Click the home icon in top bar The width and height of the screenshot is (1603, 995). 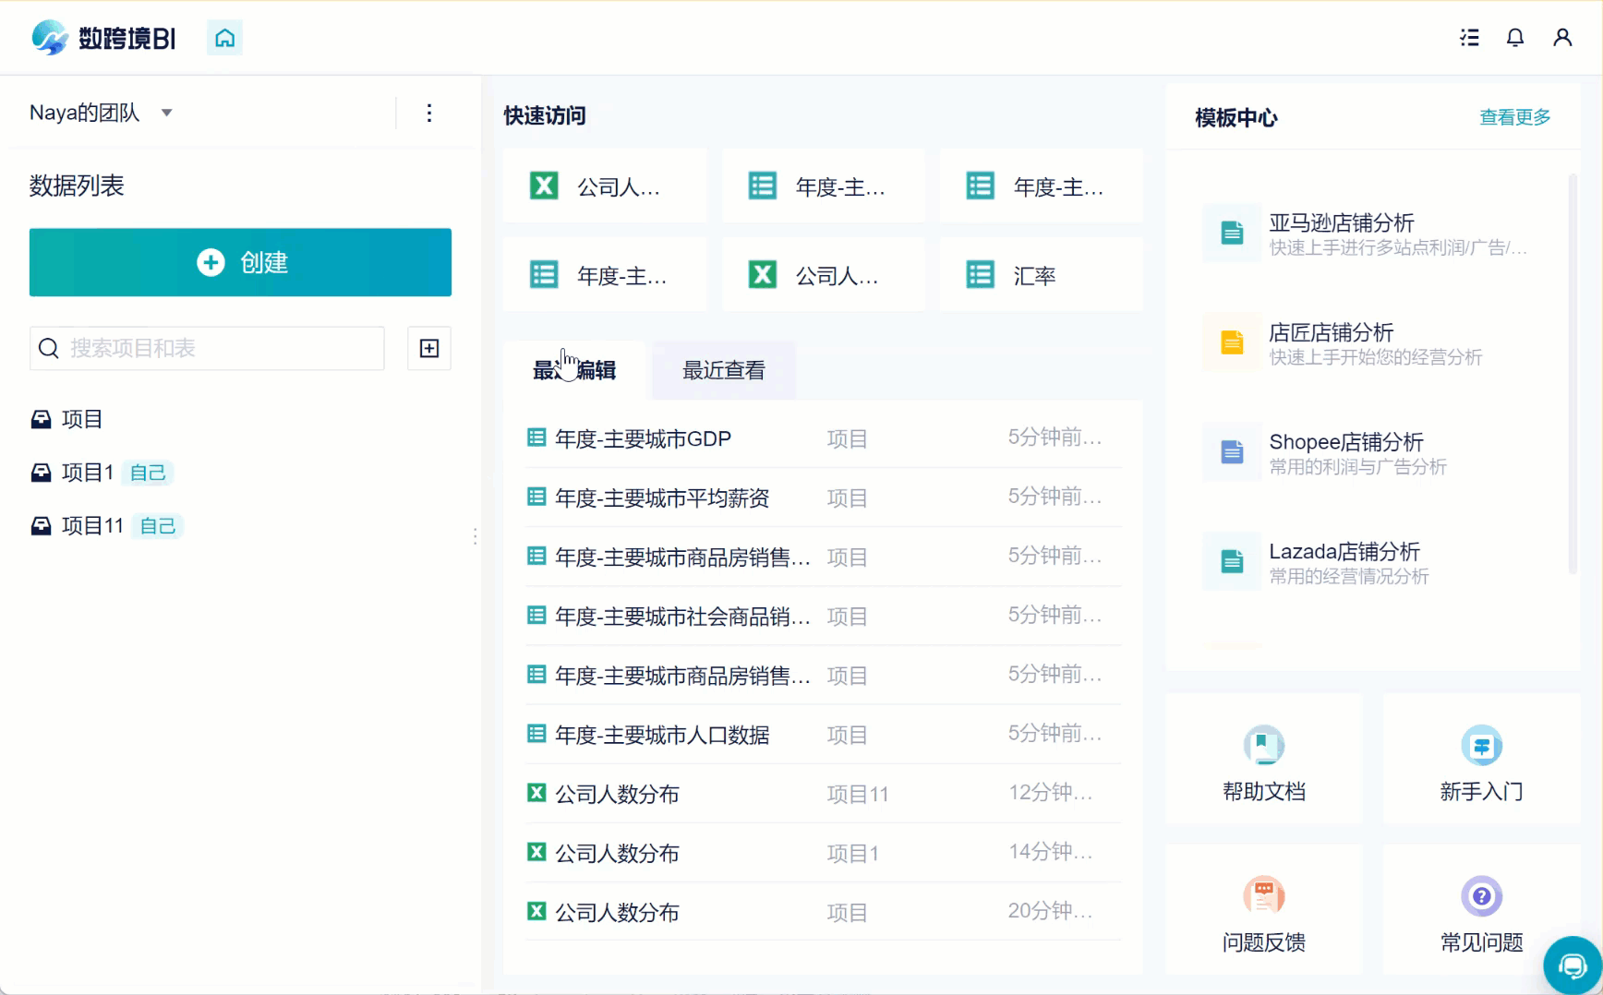pyautogui.click(x=224, y=38)
